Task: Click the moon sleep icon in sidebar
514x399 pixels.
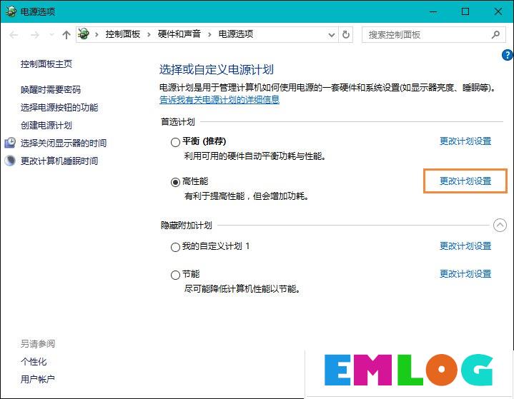Action: (x=10, y=161)
